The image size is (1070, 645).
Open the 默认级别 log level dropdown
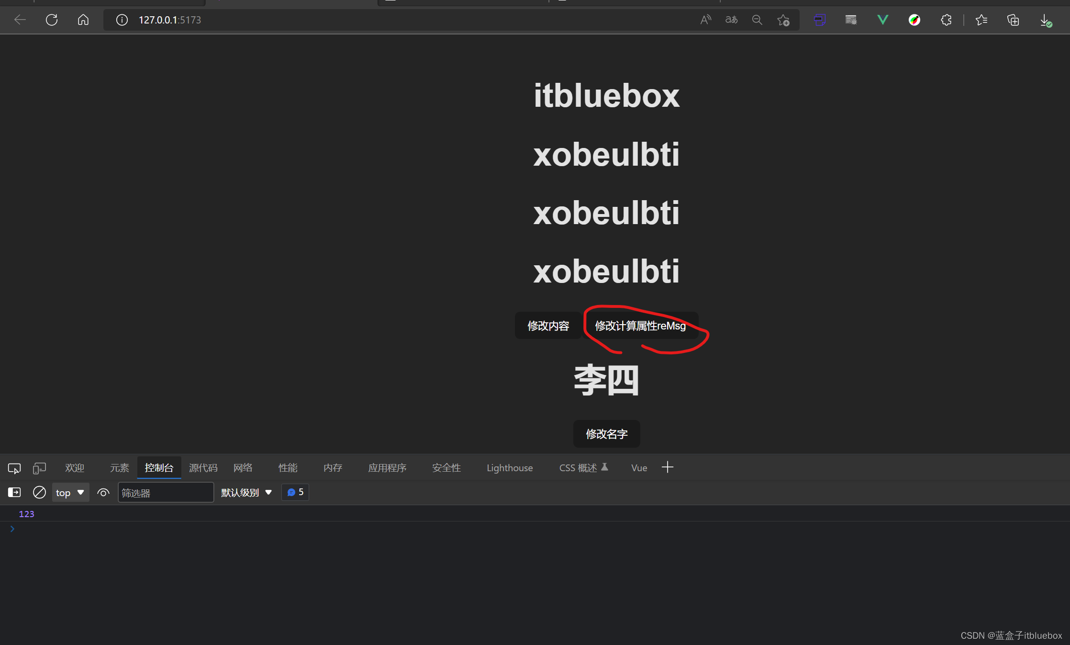point(246,492)
